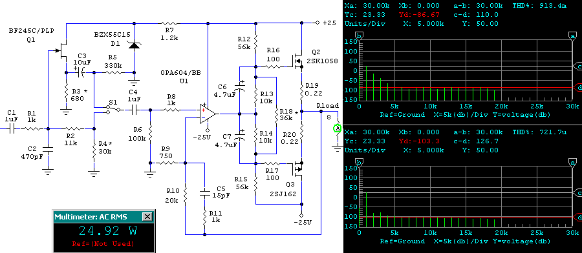
Task: Close the Multimeter AC RMS window
Action: pyautogui.click(x=147, y=217)
